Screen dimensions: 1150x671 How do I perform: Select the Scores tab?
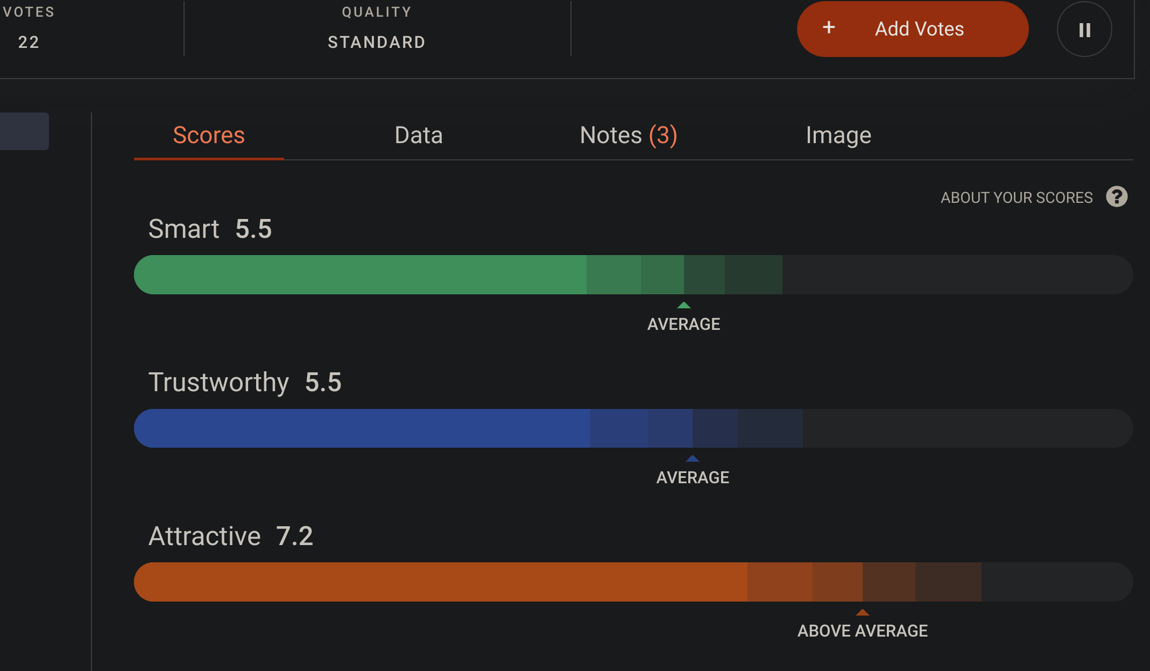(209, 135)
